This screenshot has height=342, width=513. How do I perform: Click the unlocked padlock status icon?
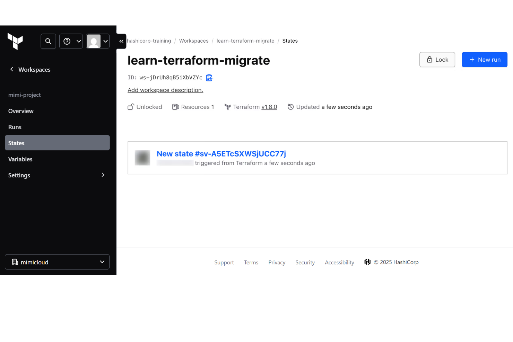coord(131,107)
